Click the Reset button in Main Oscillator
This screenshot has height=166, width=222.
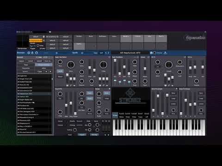60,77
